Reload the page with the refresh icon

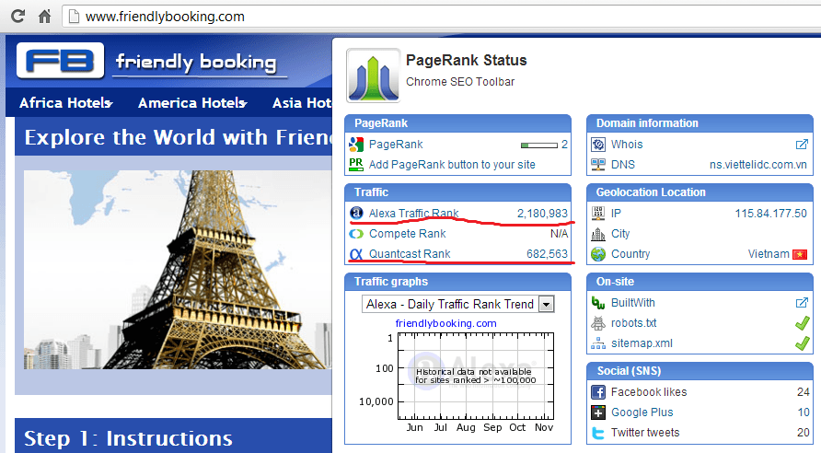(x=18, y=17)
